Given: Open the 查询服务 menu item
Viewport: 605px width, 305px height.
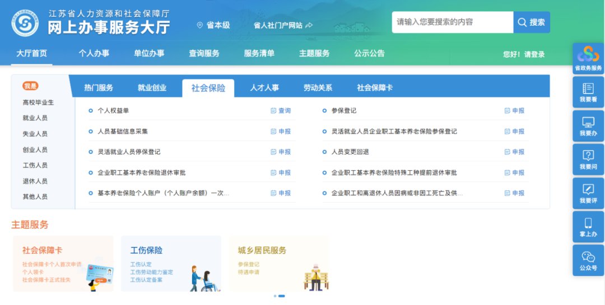Looking at the screenshot, I should point(204,54).
